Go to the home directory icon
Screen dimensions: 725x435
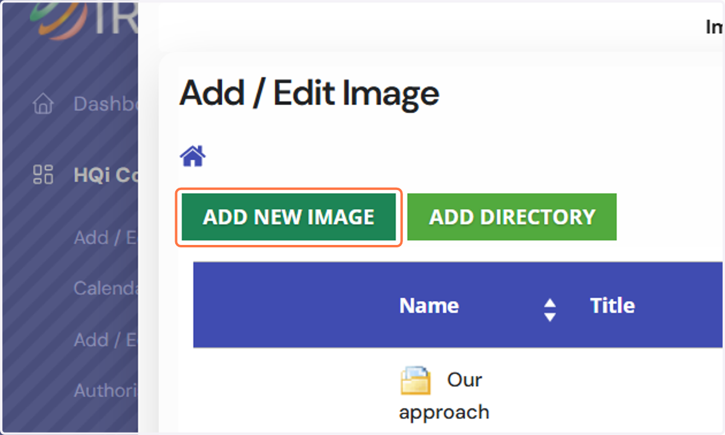click(193, 157)
